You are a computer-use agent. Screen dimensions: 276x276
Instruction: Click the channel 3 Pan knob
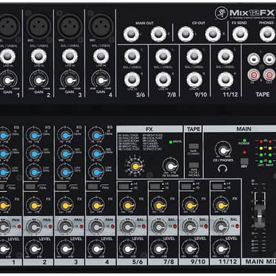tap(65, 227)
